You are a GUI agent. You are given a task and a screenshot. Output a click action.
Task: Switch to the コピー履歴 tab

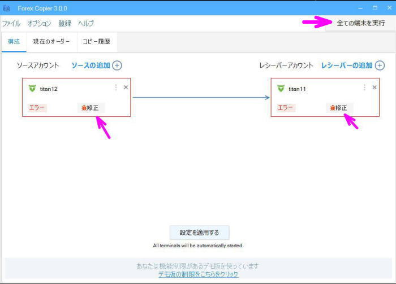click(97, 42)
